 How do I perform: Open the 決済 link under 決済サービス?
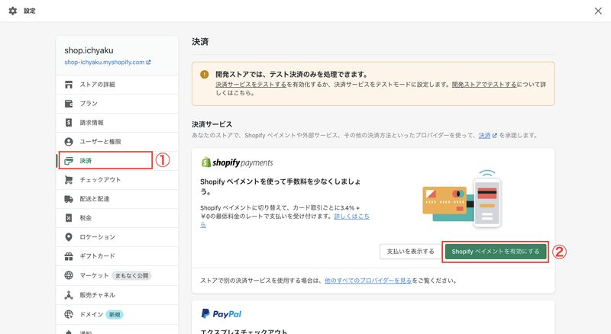click(x=487, y=136)
